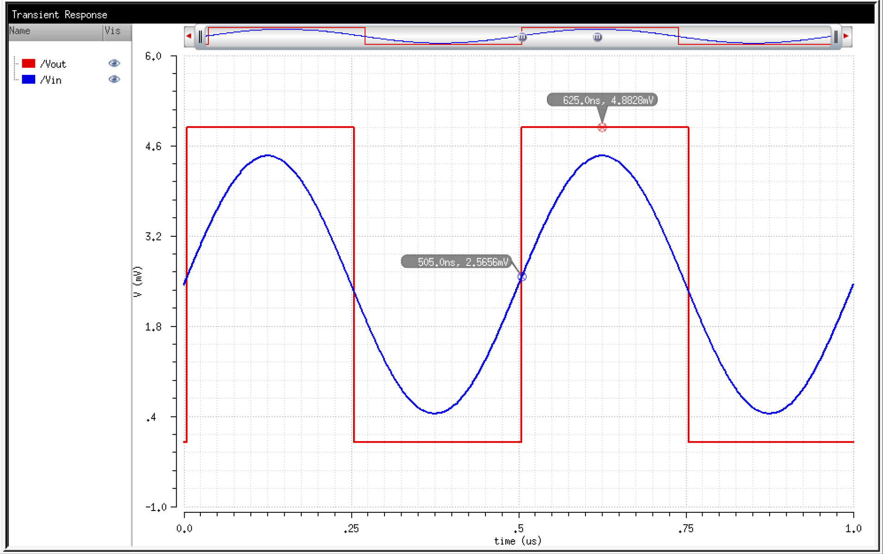Hide the /Vin trace using its eye icon

pyautogui.click(x=114, y=79)
